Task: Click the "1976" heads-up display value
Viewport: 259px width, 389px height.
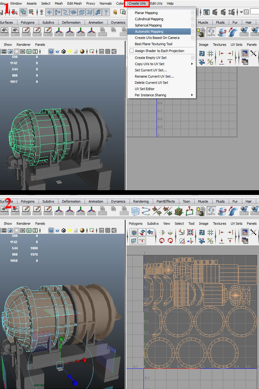Action: tap(34, 255)
